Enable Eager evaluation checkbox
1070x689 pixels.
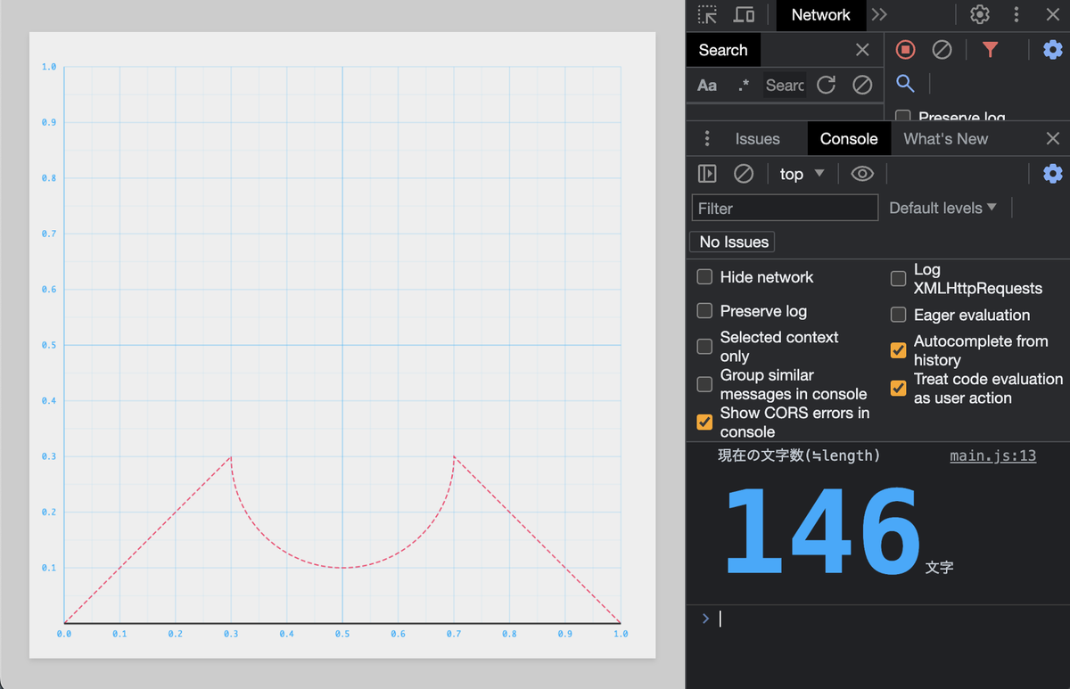[x=898, y=315]
